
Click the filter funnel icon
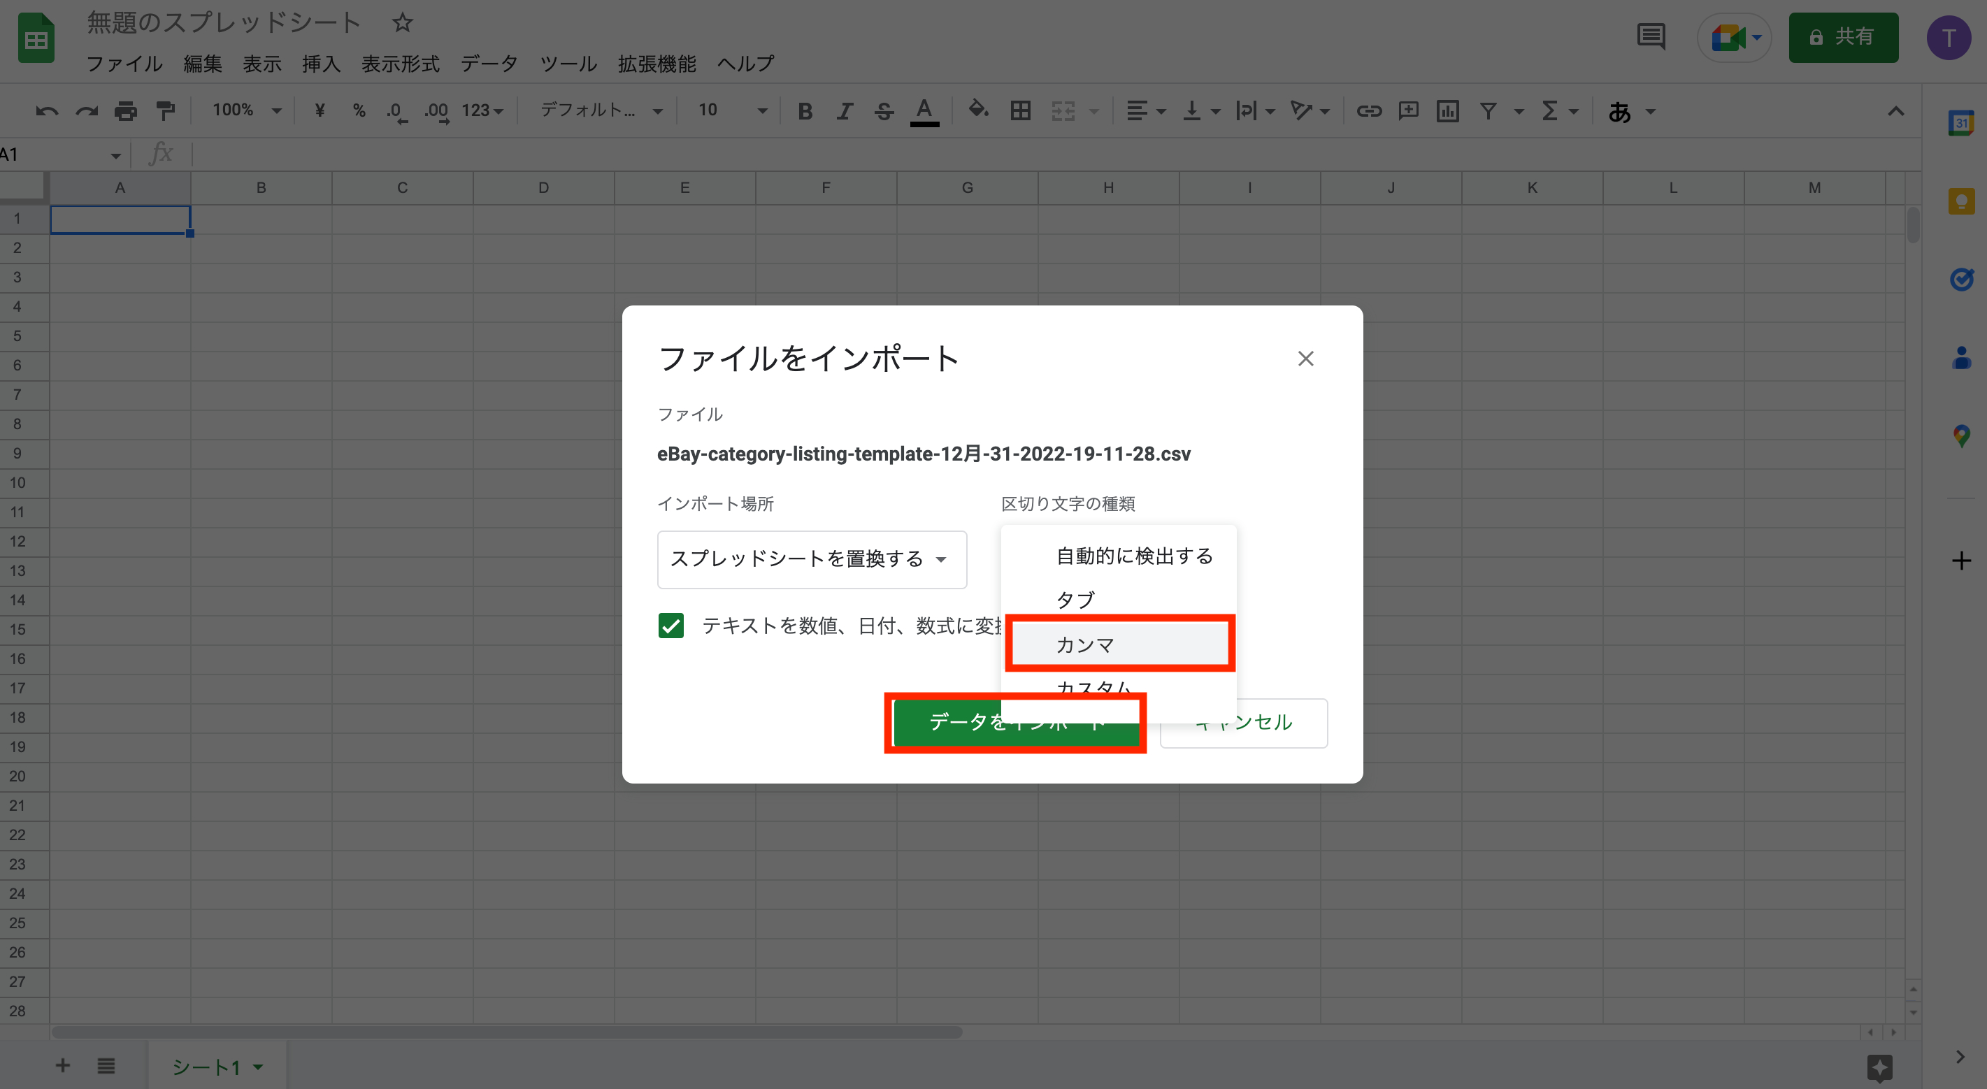pyautogui.click(x=1488, y=111)
